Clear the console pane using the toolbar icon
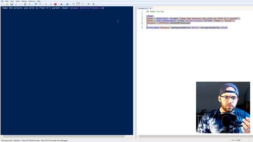The height and width of the screenshot is (142, 253). 30,4
